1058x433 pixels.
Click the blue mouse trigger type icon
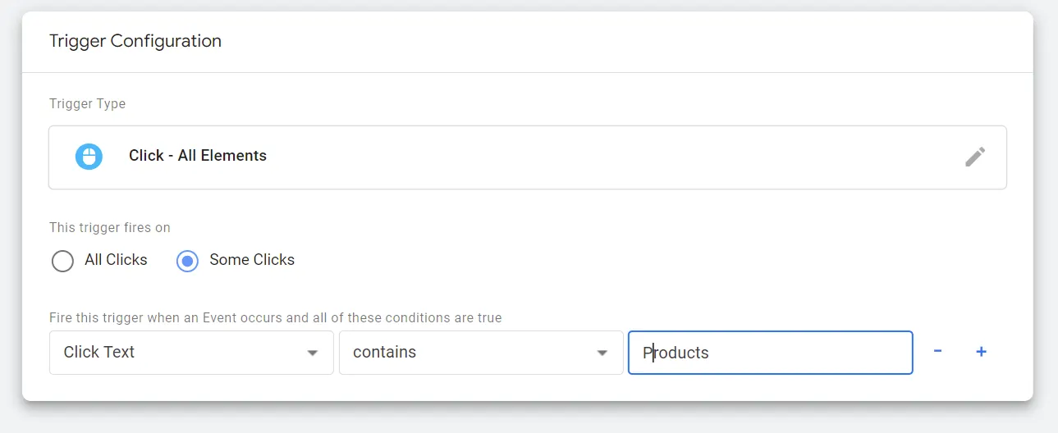89,157
